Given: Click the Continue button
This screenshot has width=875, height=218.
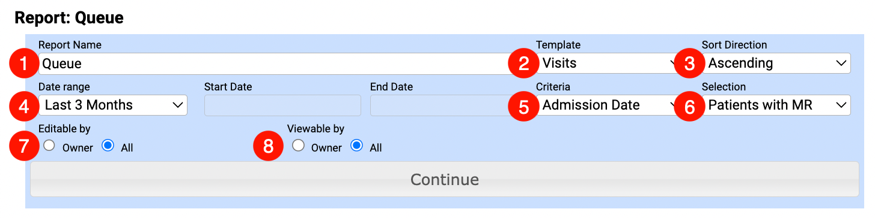Looking at the screenshot, I should click(x=445, y=179).
